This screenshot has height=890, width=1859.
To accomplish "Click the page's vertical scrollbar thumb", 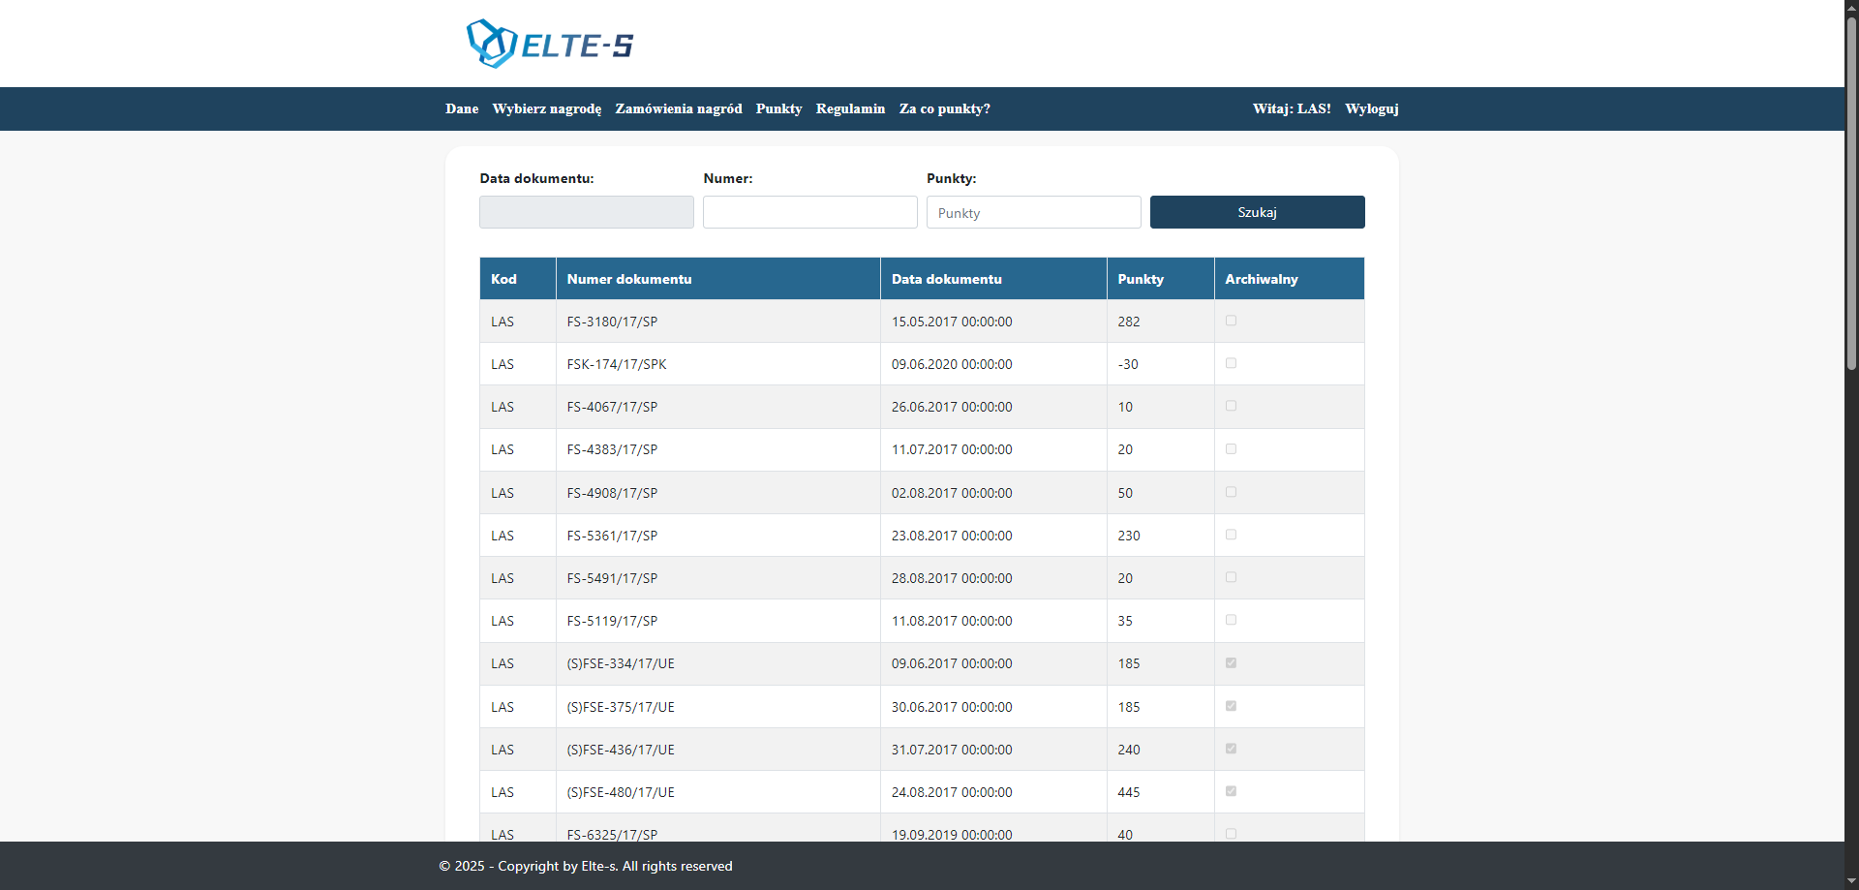I will click(1851, 194).
